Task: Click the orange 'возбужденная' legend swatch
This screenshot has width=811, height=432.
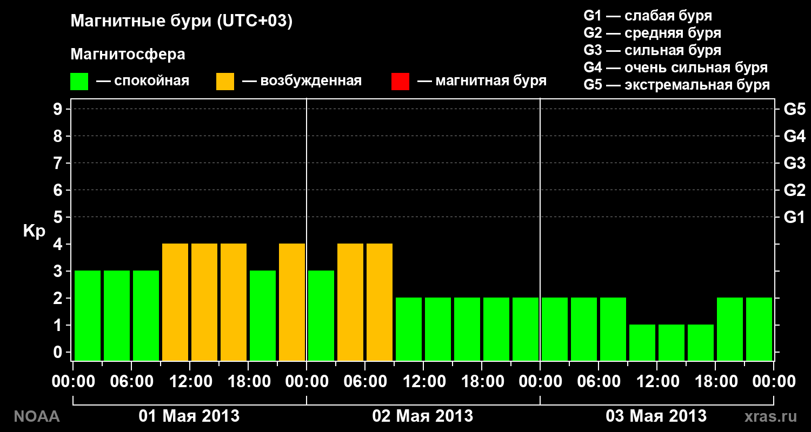Action: pyautogui.click(x=225, y=82)
